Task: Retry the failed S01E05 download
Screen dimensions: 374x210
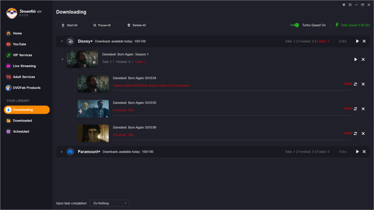Action: 355,109
